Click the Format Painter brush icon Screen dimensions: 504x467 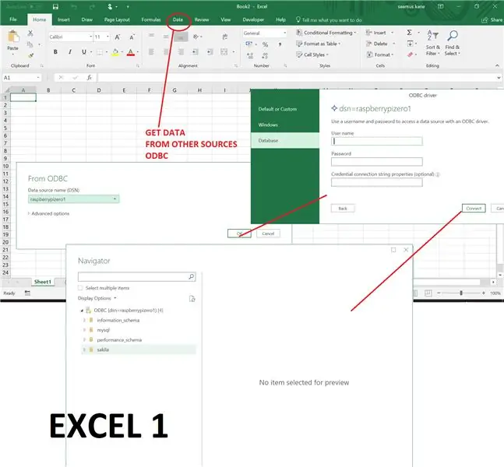pyautogui.click(x=30, y=55)
